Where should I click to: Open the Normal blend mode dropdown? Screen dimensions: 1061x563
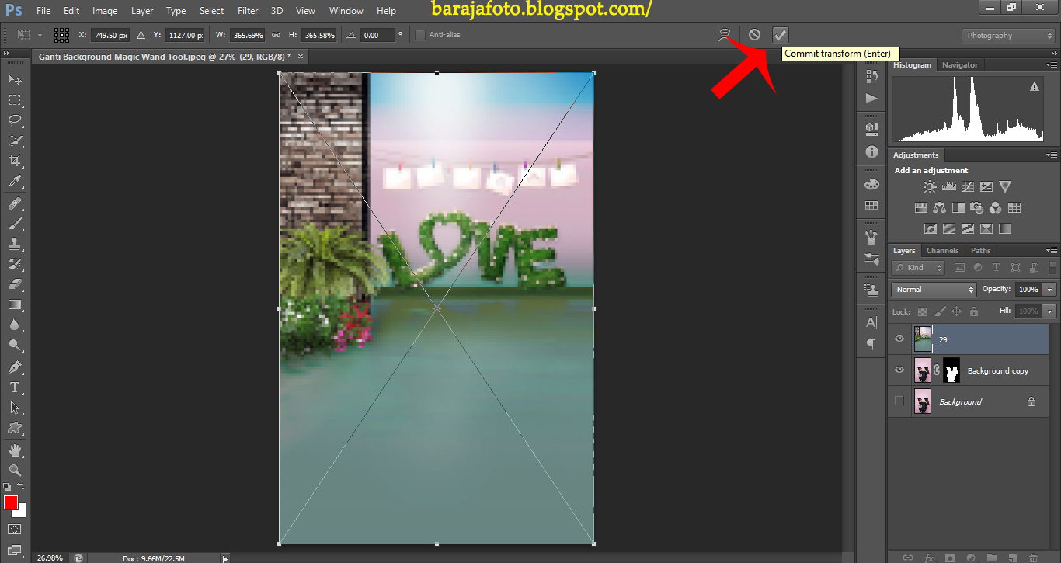click(x=933, y=289)
